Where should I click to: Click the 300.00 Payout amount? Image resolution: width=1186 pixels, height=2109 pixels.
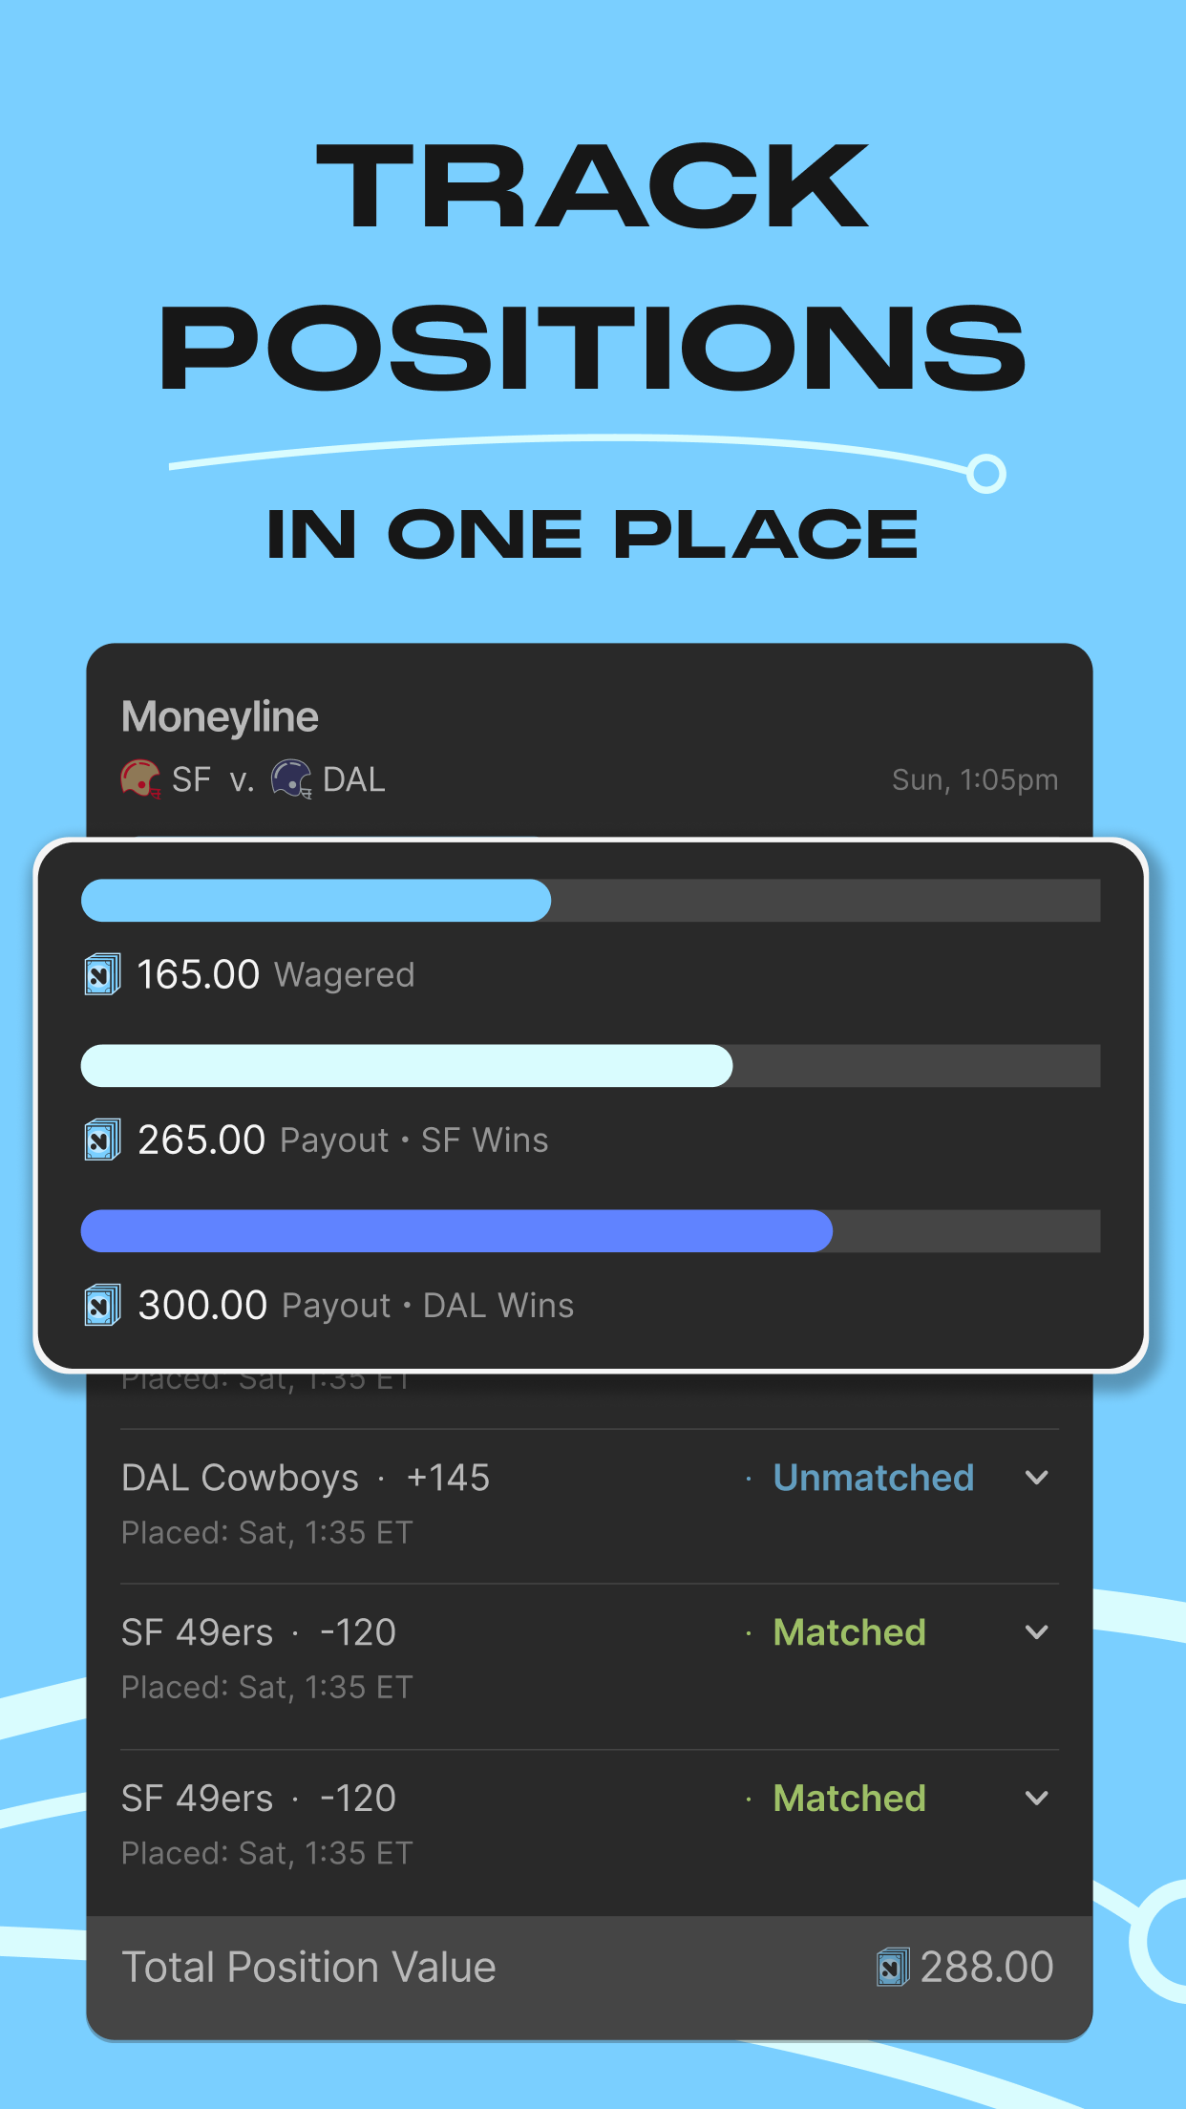click(201, 1304)
